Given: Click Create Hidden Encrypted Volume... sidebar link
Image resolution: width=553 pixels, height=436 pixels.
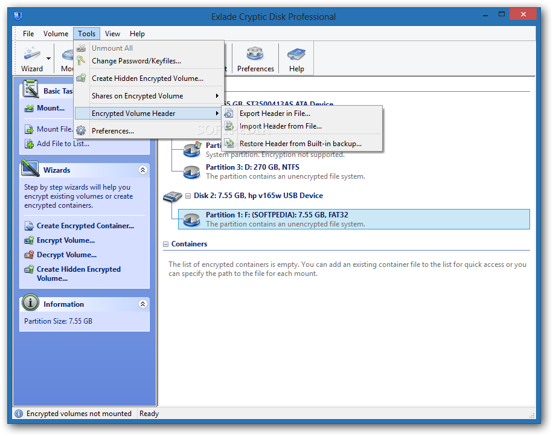Looking at the screenshot, I should 78,274.
